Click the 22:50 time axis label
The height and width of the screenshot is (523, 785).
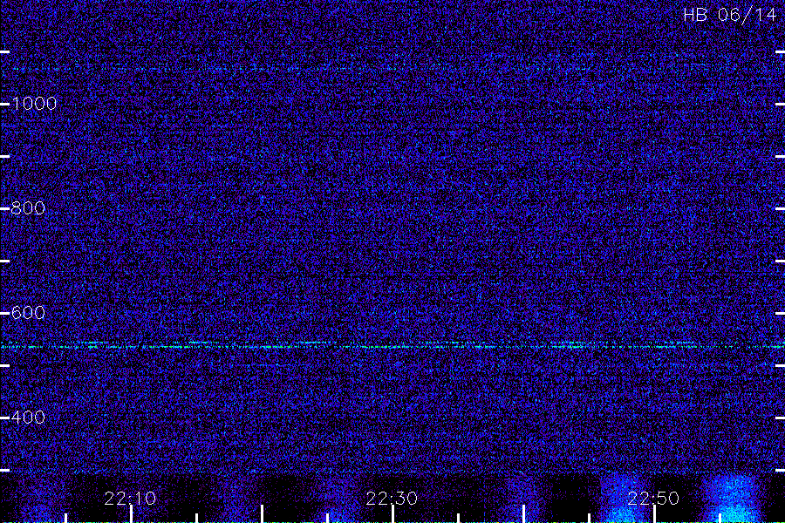tap(653, 499)
